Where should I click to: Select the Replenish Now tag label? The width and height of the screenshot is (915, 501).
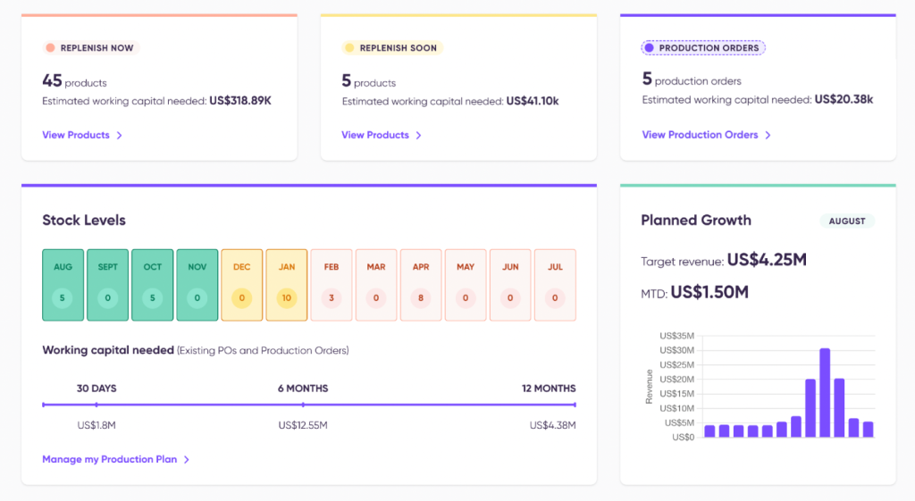click(97, 48)
